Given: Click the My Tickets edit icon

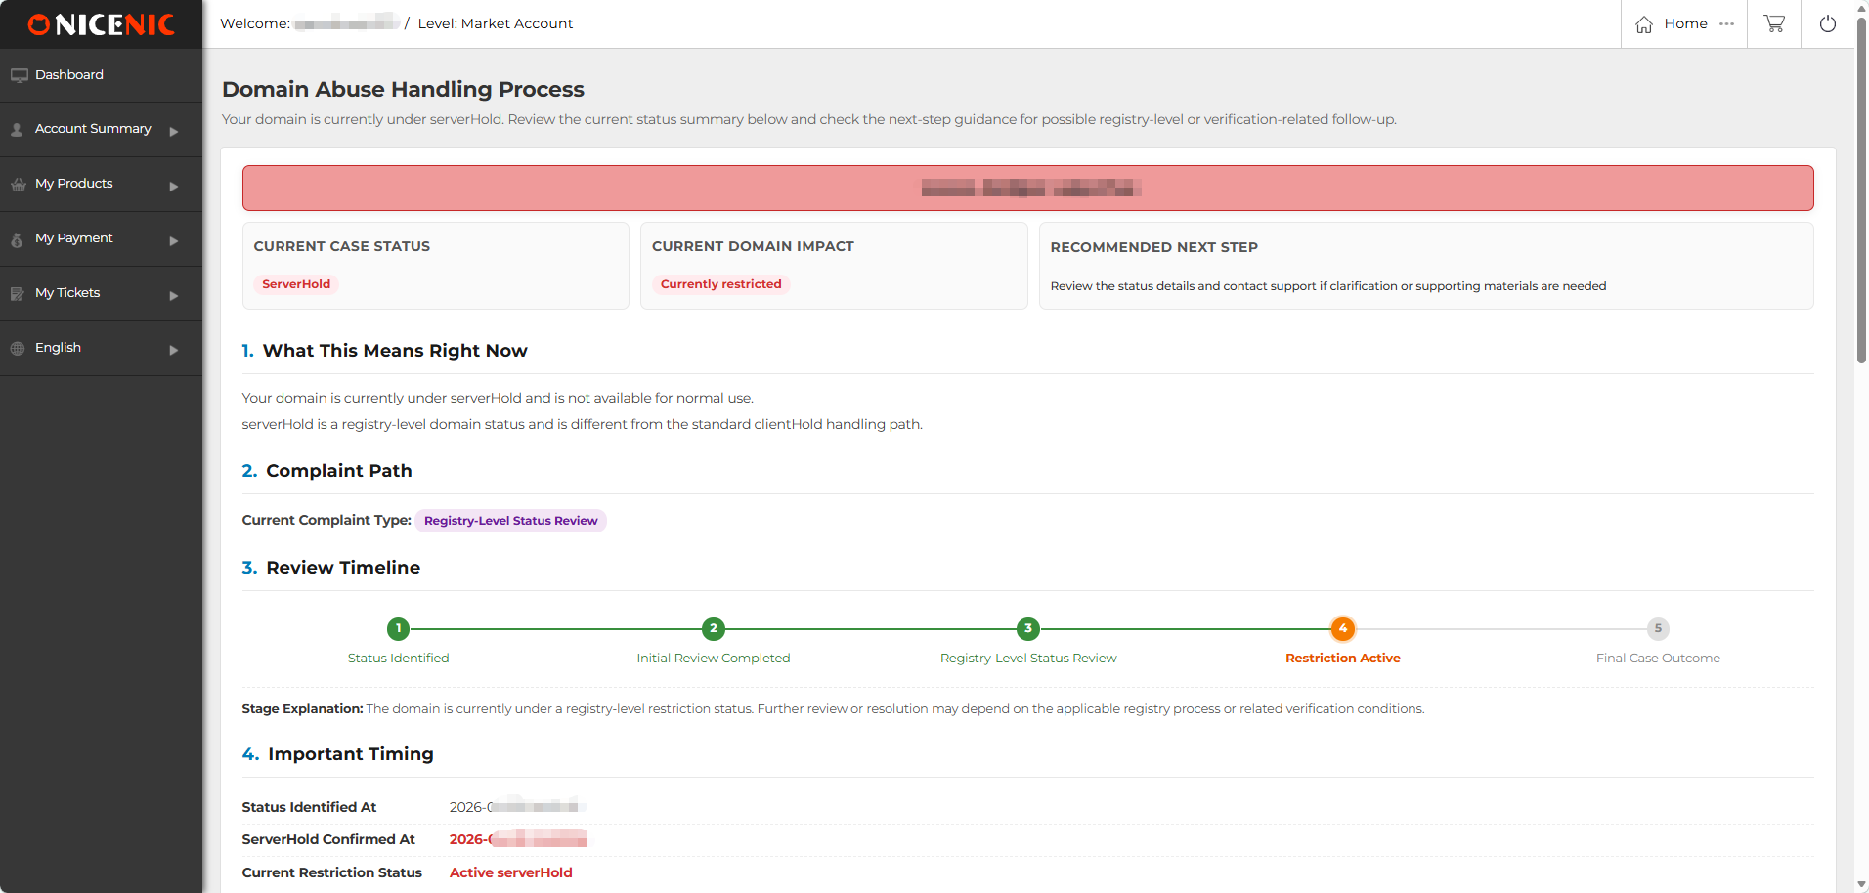Looking at the screenshot, I should pyautogui.click(x=18, y=294).
